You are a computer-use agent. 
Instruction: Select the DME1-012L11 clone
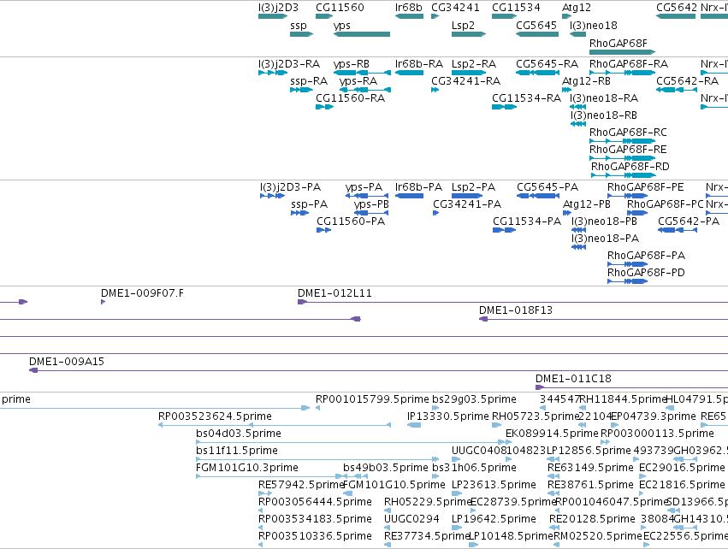click(512, 302)
